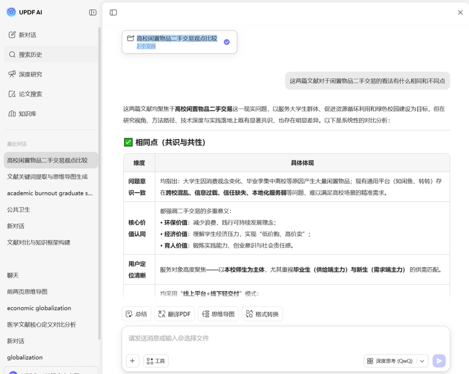Click the 具体体现 table header
The image size is (469, 374).
(302, 163)
